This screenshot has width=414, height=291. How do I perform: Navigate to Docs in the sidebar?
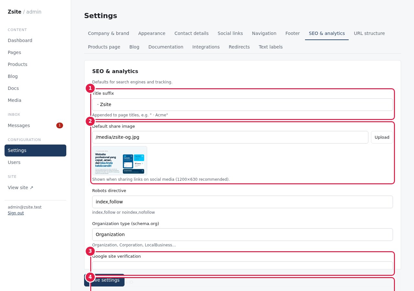(35, 88)
